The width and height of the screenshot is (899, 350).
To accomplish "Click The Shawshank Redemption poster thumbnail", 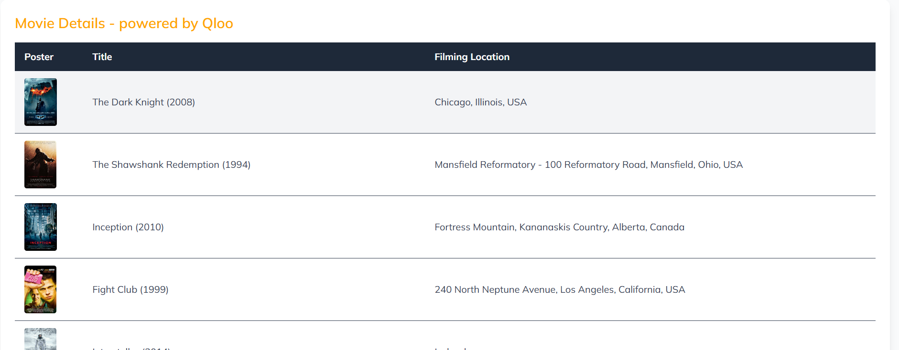I will (41, 165).
